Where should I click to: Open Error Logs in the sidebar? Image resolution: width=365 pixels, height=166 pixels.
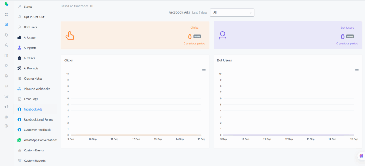tap(31, 99)
